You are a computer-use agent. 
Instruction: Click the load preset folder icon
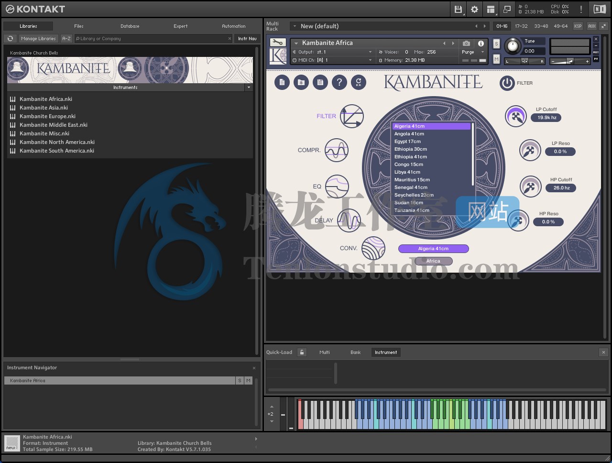[301, 82]
